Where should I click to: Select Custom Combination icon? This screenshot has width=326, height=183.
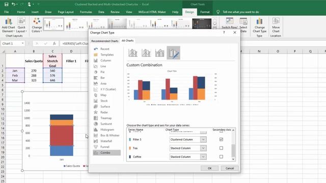173,53
